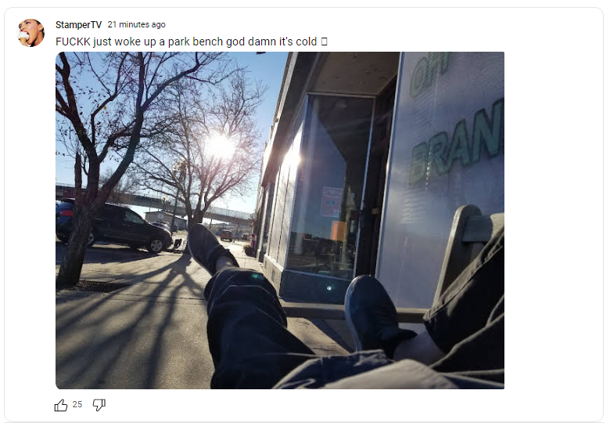Click the like count showing 25

[x=77, y=405]
